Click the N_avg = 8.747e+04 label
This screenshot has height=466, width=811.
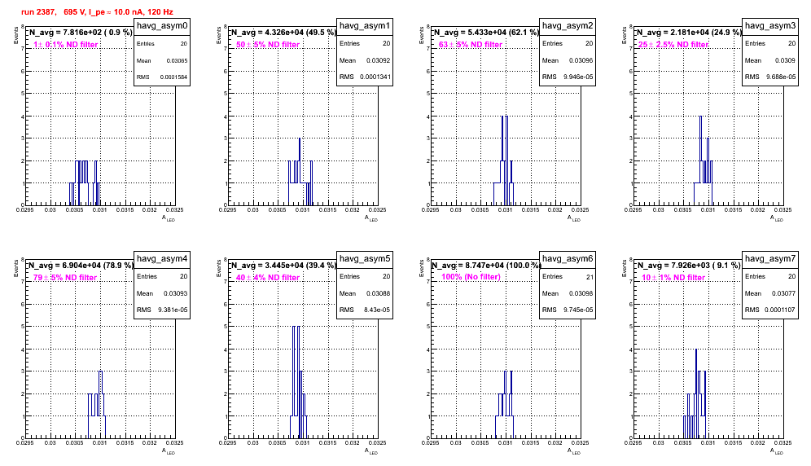tap(486, 265)
